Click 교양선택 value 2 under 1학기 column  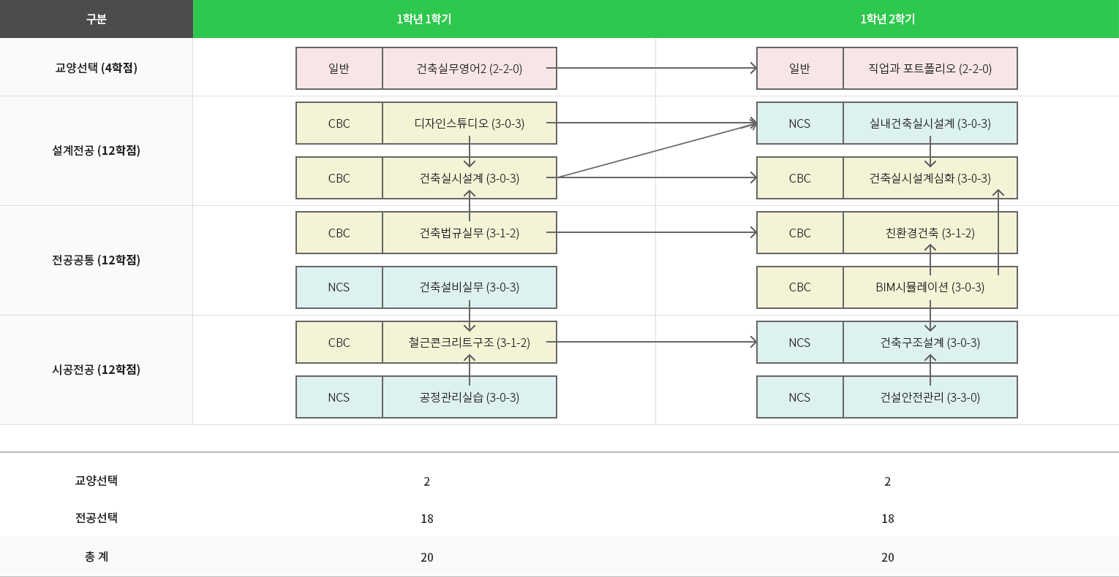427,481
